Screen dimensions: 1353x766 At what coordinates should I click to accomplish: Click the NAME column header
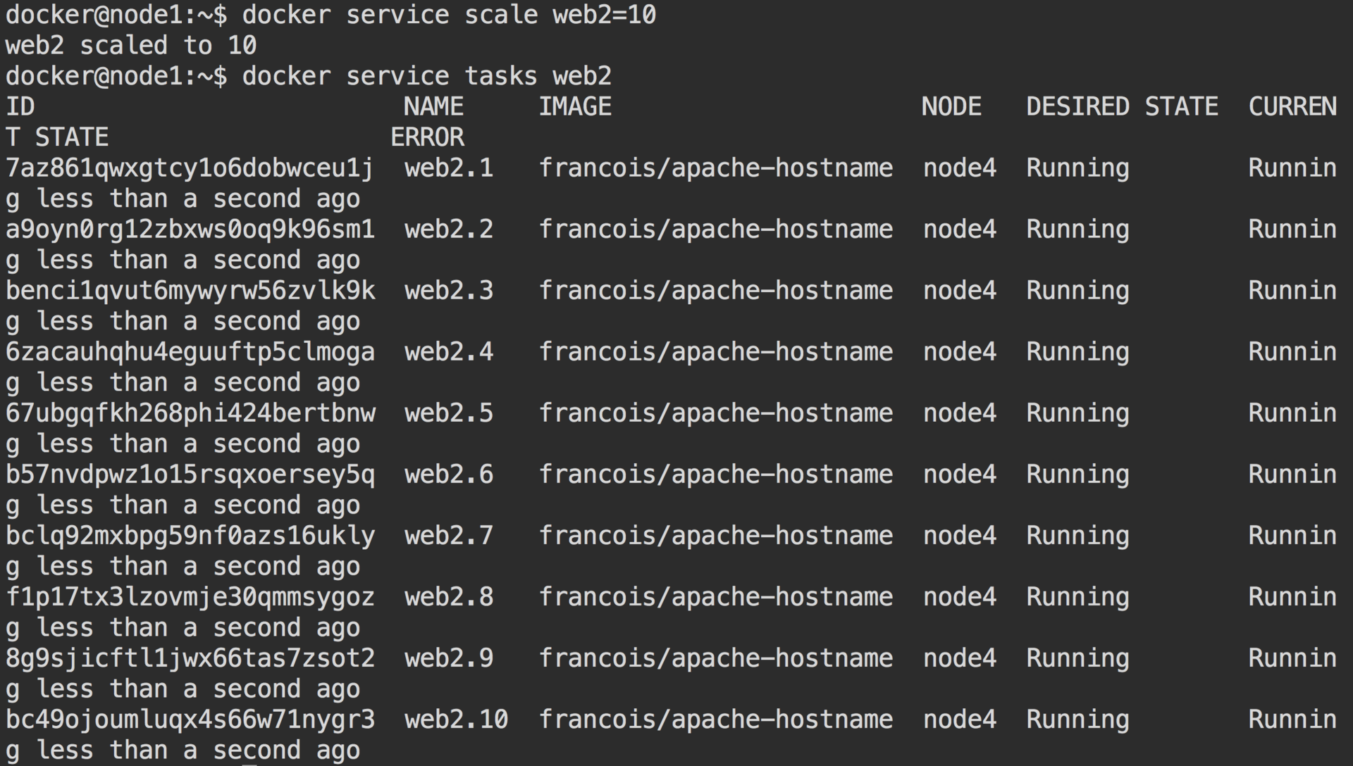tap(433, 107)
